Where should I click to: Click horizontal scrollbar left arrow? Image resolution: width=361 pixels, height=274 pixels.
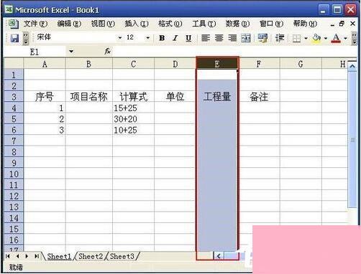tap(219, 256)
